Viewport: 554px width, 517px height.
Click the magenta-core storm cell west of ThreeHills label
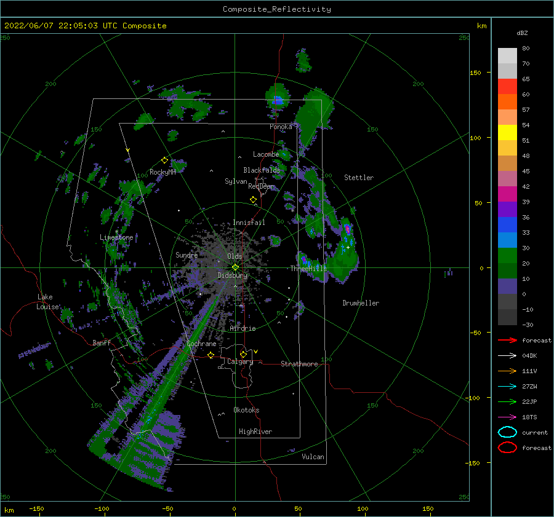point(304,261)
